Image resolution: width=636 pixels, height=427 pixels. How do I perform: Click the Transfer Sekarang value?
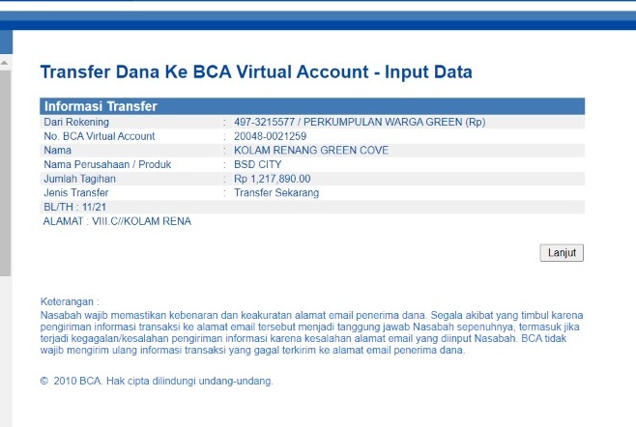point(278,193)
